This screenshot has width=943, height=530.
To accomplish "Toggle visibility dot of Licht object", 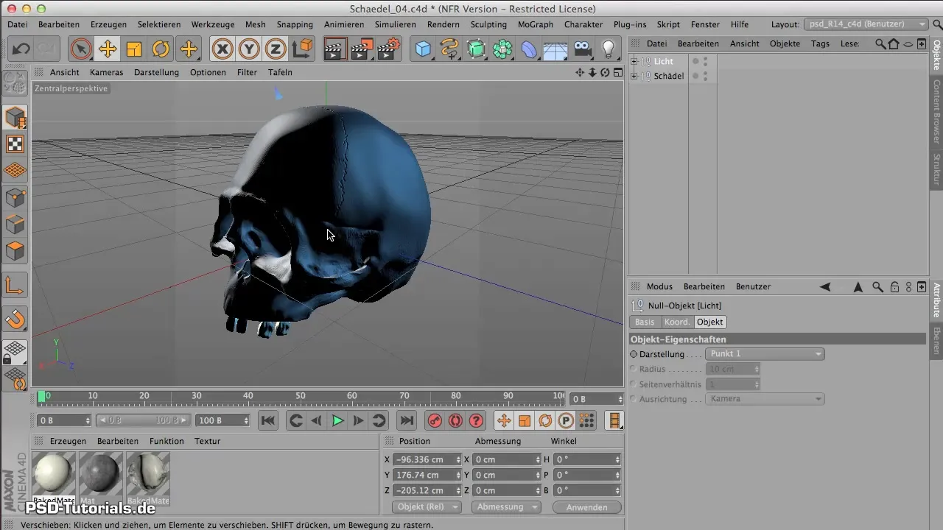I will point(695,61).
